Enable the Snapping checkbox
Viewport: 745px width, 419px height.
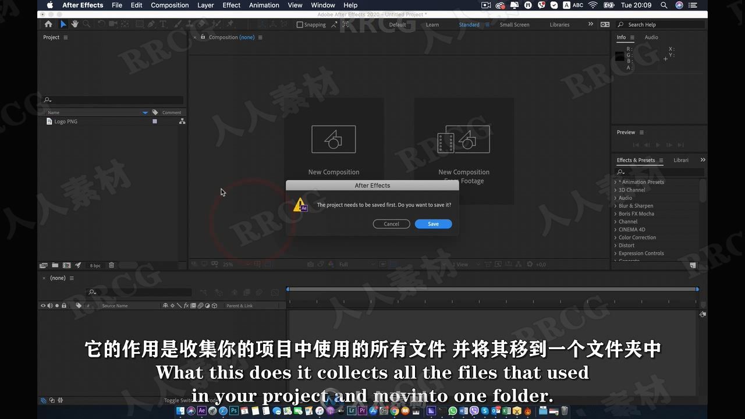click(x=300, y=24)
